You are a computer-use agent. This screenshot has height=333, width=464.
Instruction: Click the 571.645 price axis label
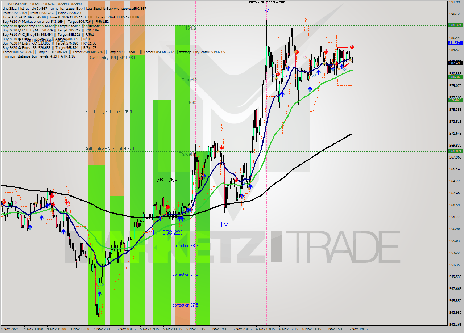[x=455, y=133]
